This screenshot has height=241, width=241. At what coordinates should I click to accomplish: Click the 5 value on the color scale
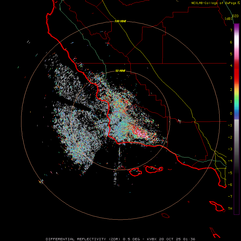(231, 54)
